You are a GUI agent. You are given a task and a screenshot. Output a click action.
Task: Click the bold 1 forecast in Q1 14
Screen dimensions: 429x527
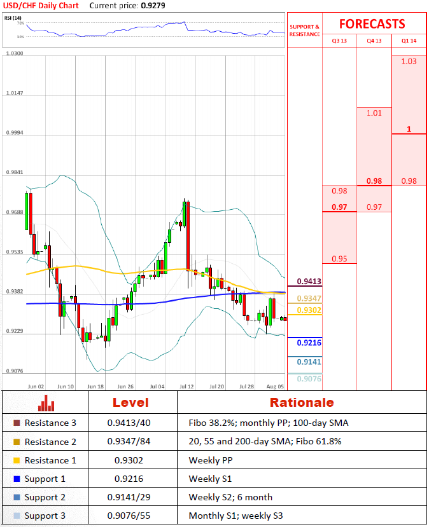pos(409,129)
